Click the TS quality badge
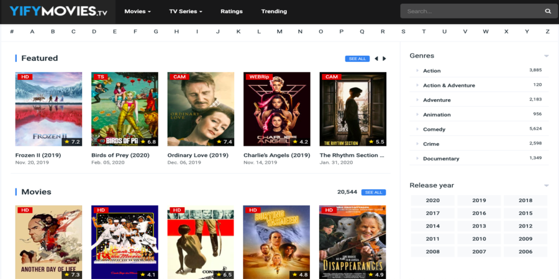This screenshot has height=279, width=559. point(101,77)
